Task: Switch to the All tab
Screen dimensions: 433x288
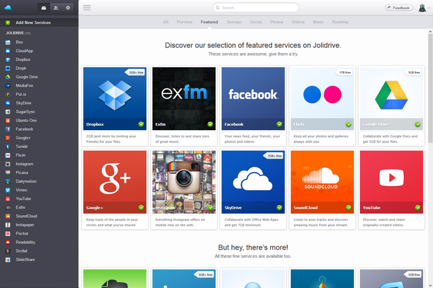Action: tap(166, 22)
